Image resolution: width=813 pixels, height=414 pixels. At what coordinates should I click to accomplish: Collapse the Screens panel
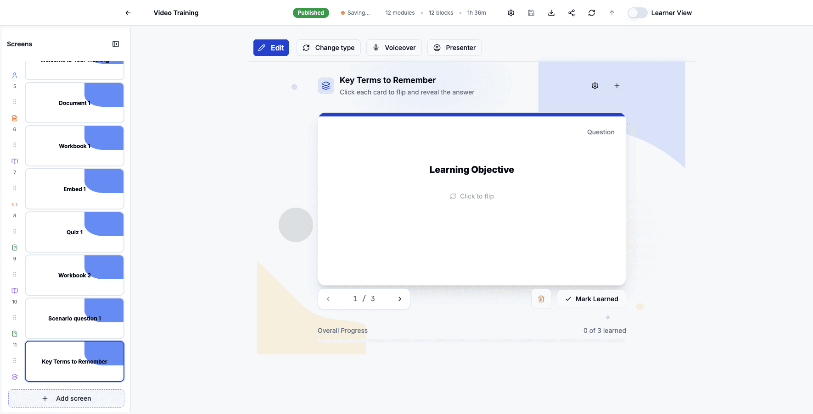tap(116, 44)
